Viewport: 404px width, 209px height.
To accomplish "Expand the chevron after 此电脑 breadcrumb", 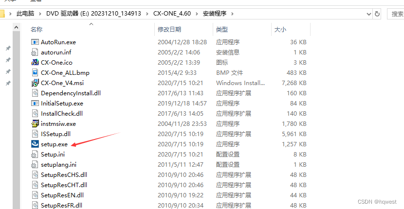I will [40, 14].
